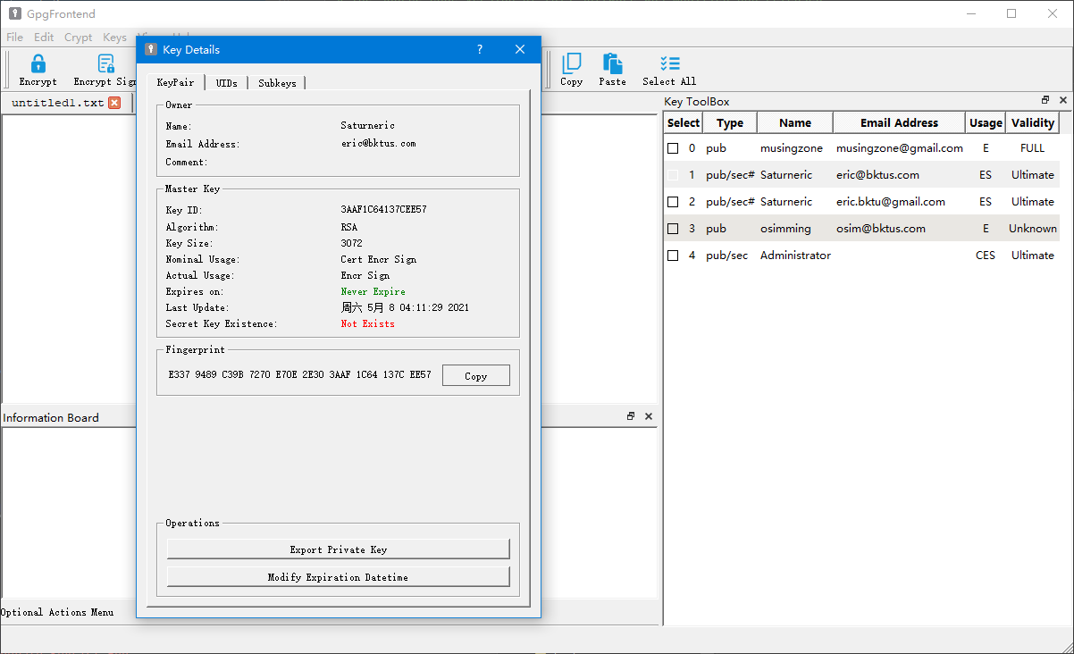Viewport: 1074px width, 654px height.
Task: Minimize the GpgFrontend window
Action: point(970,13)
